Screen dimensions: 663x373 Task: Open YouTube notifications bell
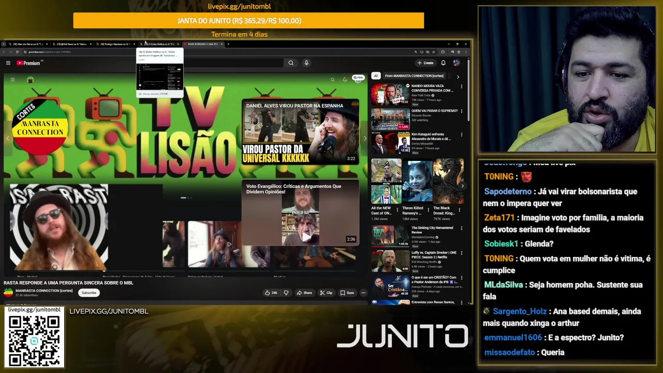(443, 63)
